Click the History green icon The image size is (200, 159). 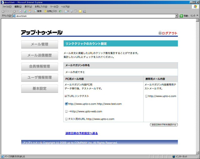point(60,11)
